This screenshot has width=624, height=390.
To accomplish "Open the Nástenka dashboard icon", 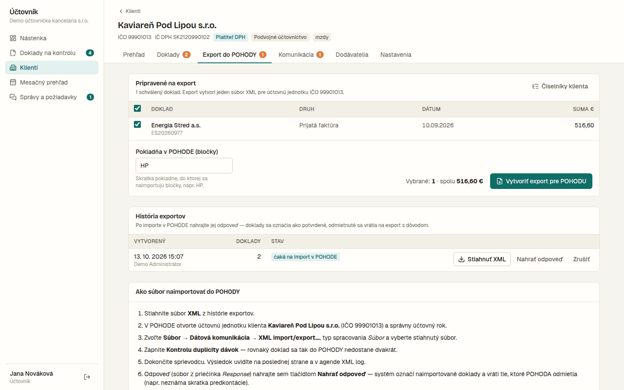I will click(13, 38).
